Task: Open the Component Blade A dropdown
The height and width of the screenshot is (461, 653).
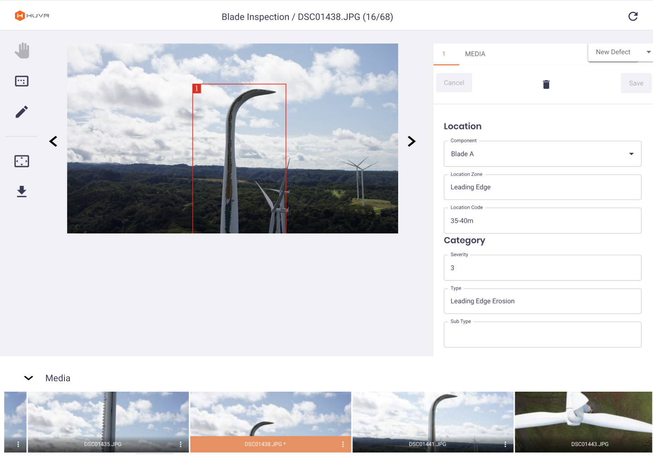Action: coord(542,154)
